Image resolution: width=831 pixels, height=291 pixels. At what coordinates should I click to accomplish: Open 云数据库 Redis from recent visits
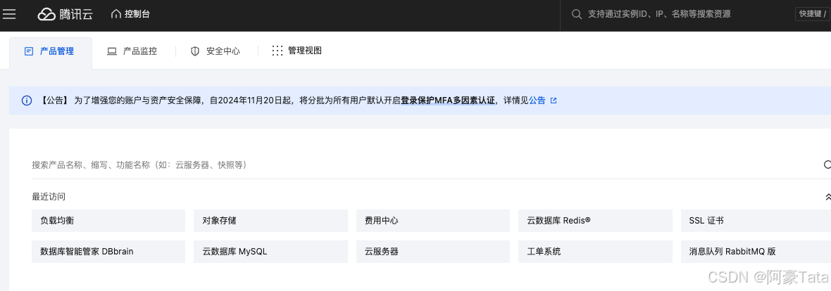(x=595, y=221)
